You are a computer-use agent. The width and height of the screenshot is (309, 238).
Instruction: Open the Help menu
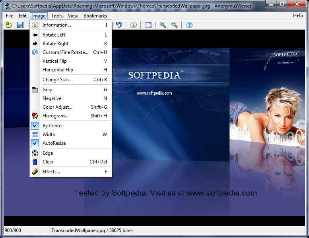(298, 15)
